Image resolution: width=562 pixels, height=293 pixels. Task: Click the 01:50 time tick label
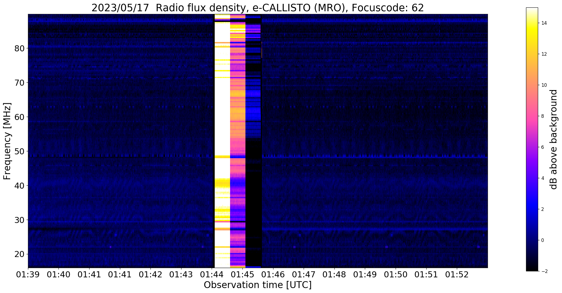(x=396, y=274)
